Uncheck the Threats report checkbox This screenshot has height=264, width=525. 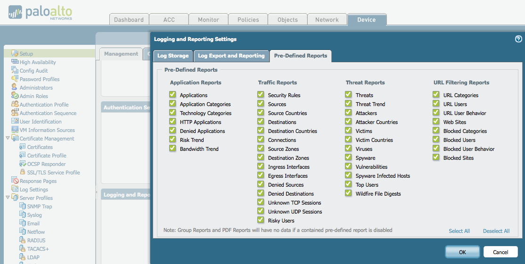348,94
